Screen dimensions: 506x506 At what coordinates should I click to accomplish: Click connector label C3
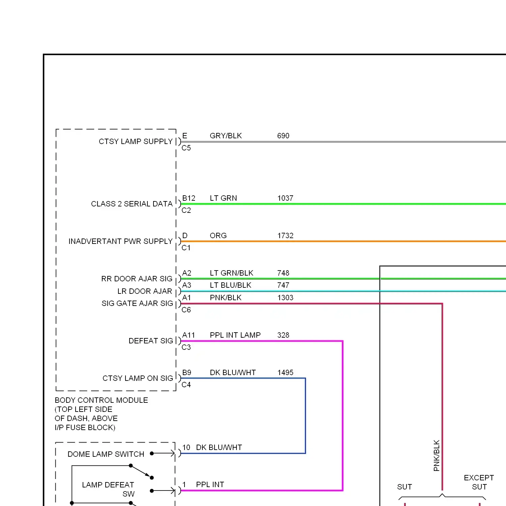point(186,347)
